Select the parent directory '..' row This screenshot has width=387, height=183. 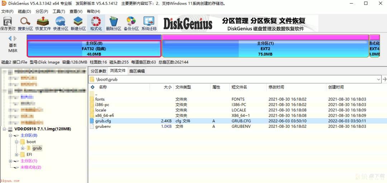click(238, 94)
